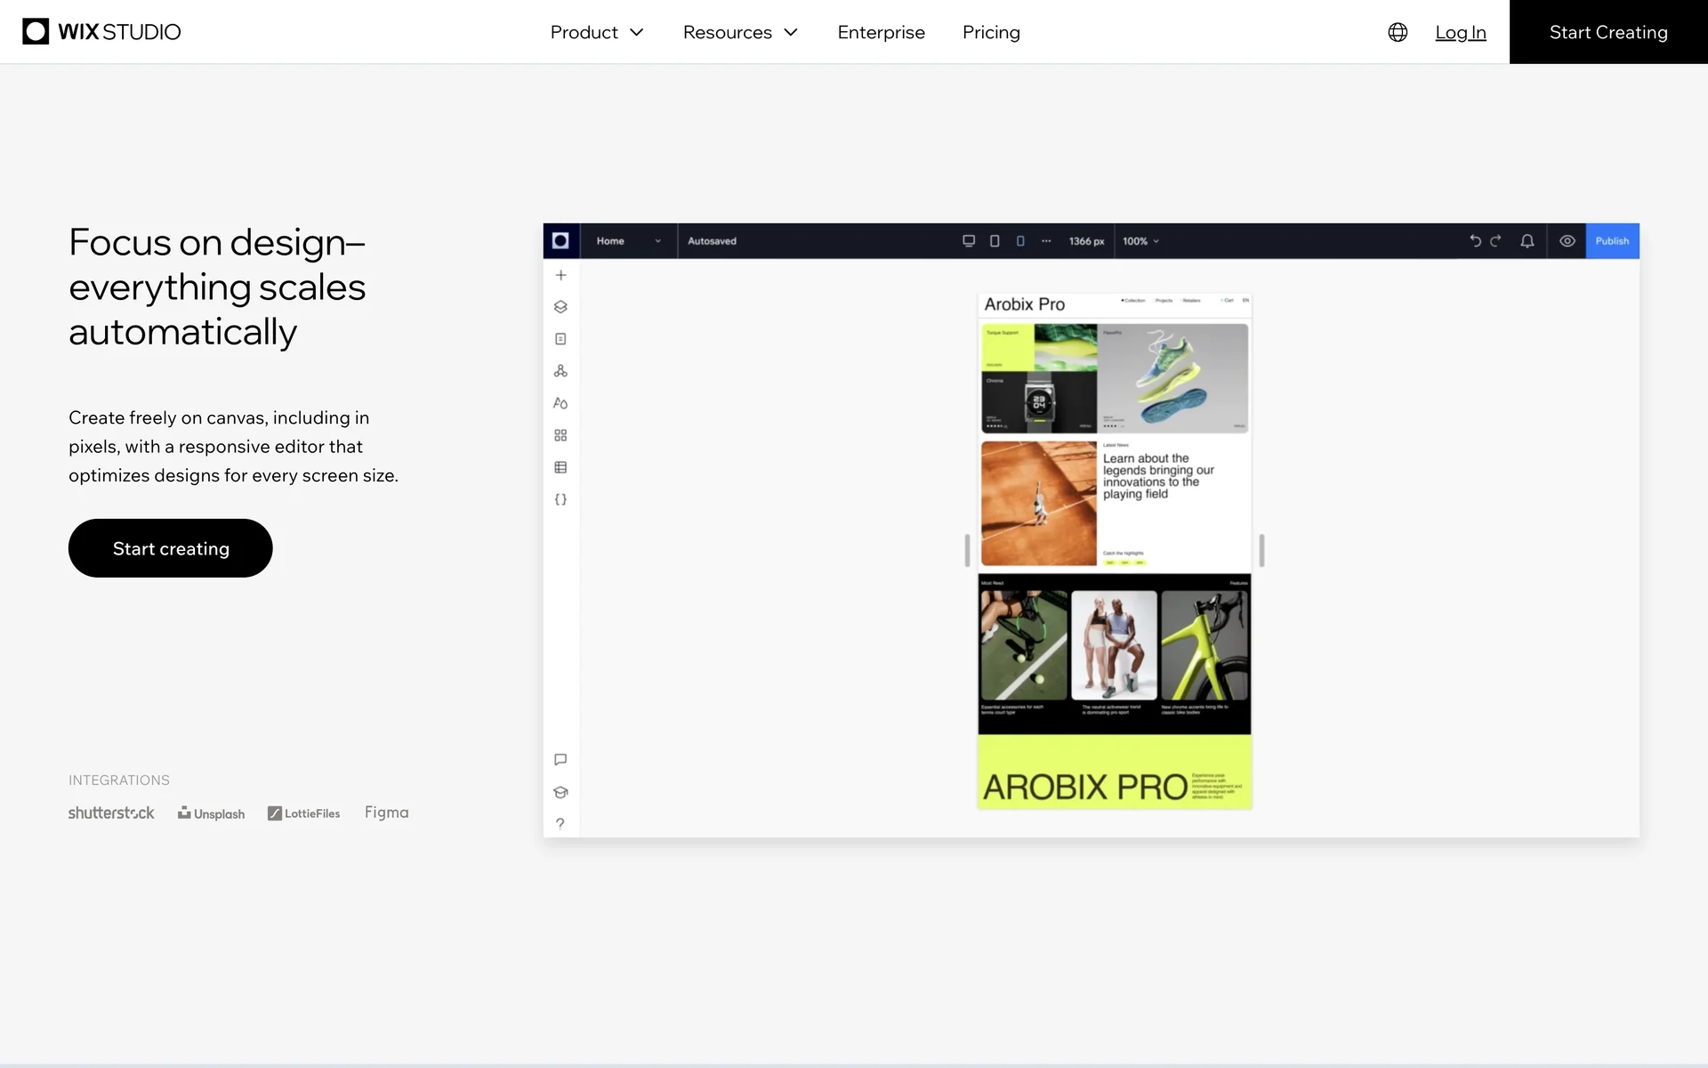The image size is (1708, 1068).
Task: Expand the Resources dropdown menu
Action: click(740, 32)
